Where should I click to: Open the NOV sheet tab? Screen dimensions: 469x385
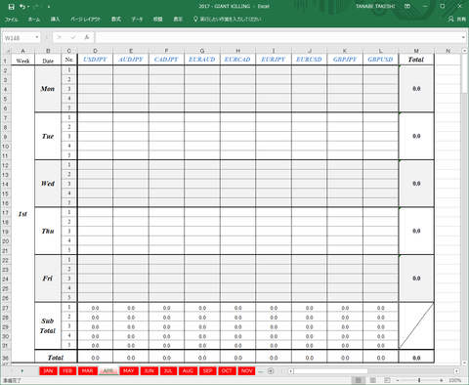[x=247, y=371]
